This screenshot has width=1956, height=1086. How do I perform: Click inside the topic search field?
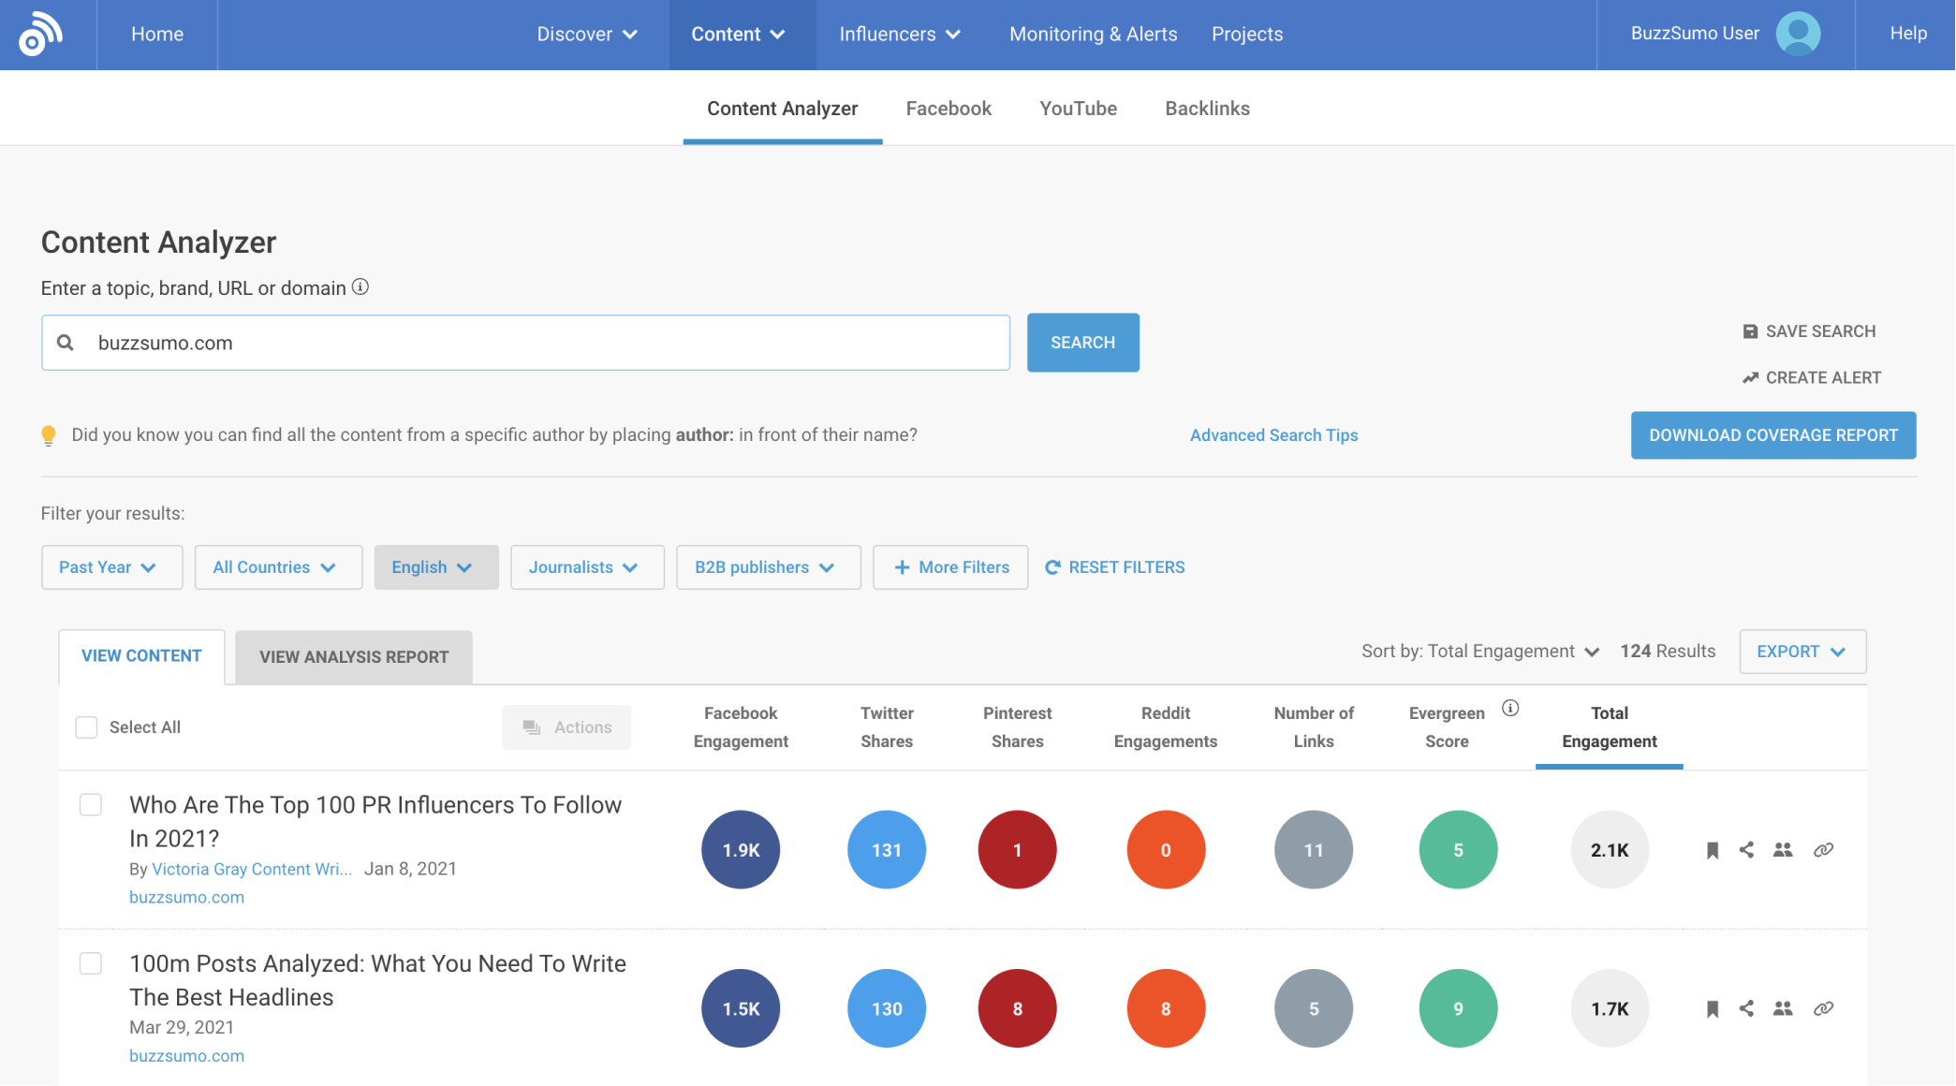tap(524, 342)
